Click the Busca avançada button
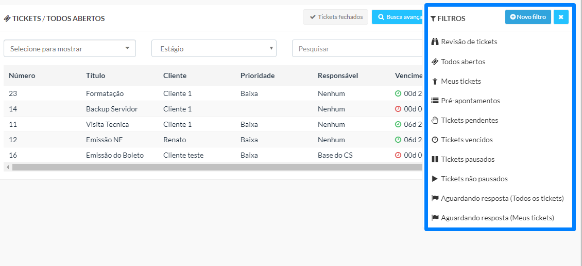This screenshot has width=582, height=266. (398, 17)
